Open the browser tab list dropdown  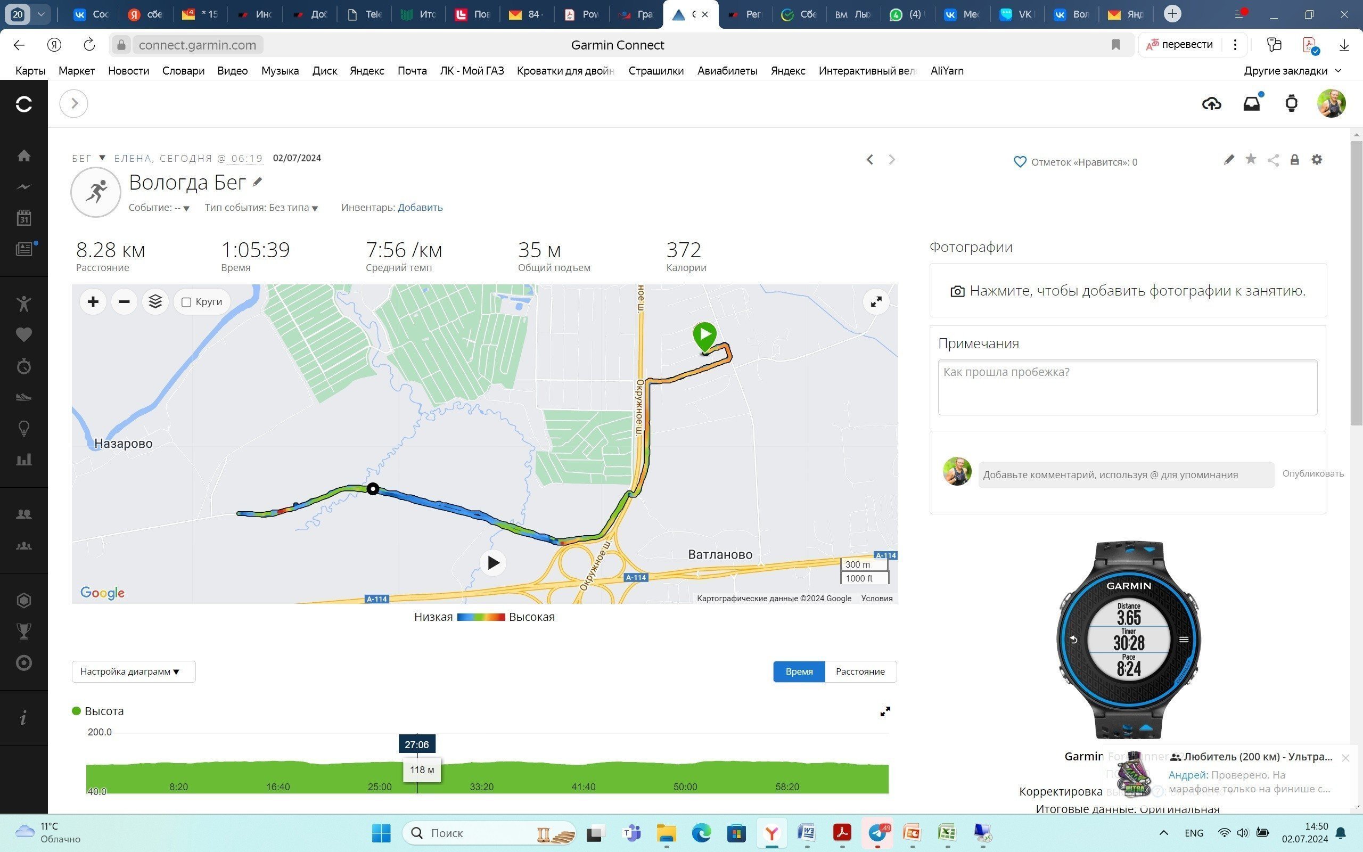[x=41, y=14]
